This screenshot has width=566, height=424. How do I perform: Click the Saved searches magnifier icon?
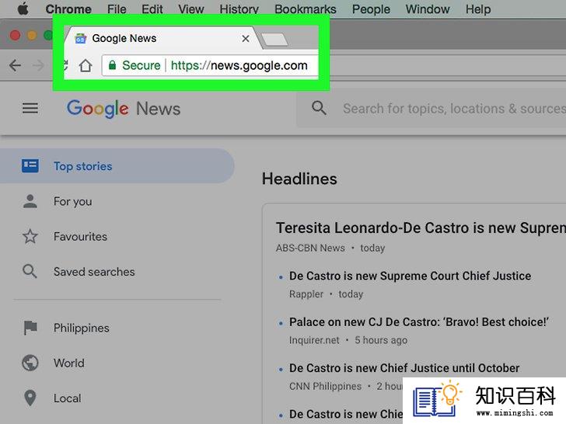click(x=30, y=271)
